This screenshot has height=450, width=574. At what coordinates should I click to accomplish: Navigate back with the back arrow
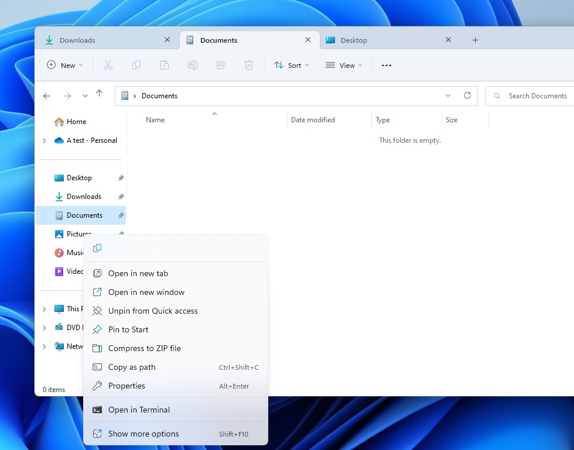point(47,96)
